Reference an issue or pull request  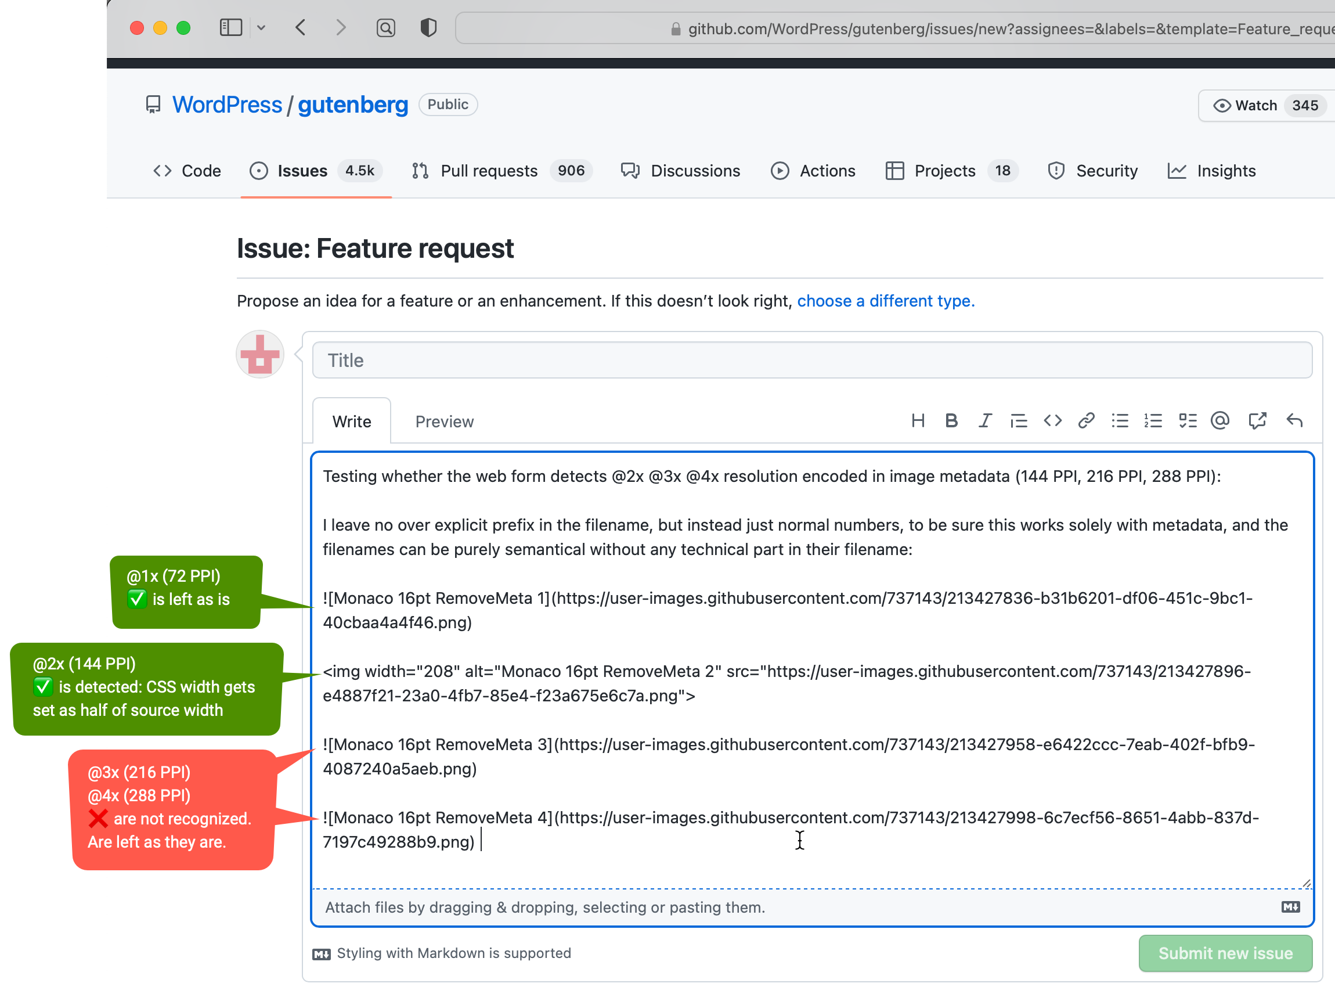point(1258,420)
